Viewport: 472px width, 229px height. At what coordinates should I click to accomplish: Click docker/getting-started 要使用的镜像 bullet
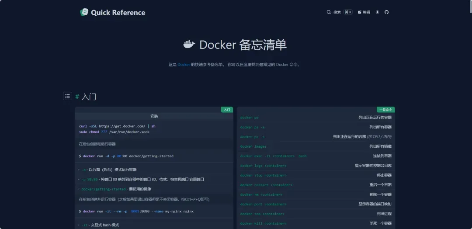pyautogui.click(x=116, y=189)
